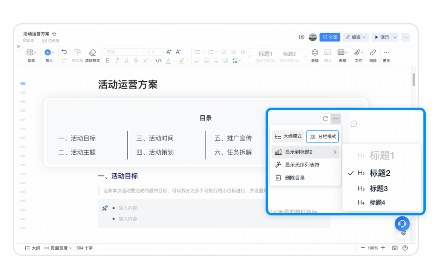This screenshot has width=435, height=279.
Task: Open the text color picker
Action: click(x=168, y=61)
